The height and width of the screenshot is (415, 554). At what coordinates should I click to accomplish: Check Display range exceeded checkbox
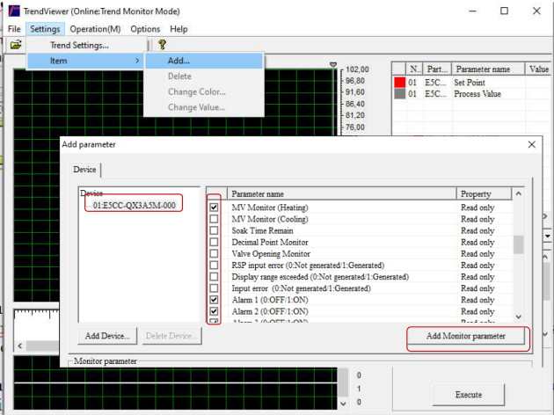pos(214,277)
